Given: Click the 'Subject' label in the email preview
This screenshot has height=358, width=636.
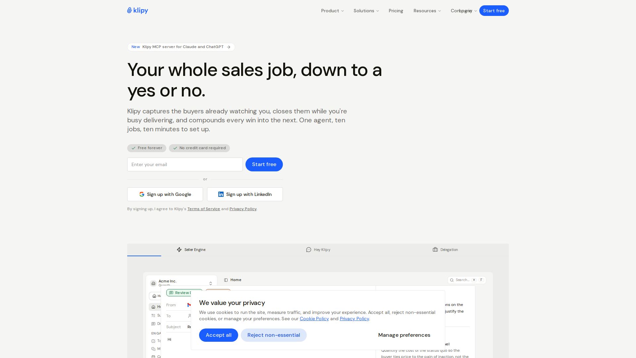Looking at the screenshot, I should pyautogui.click(x=174, y=327).
